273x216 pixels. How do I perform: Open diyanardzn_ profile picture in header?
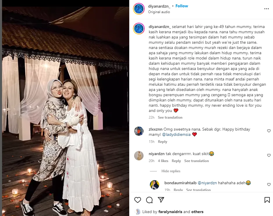139,9
